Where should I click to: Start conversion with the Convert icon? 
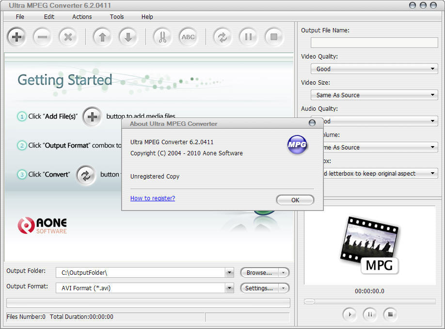[222, 37]
